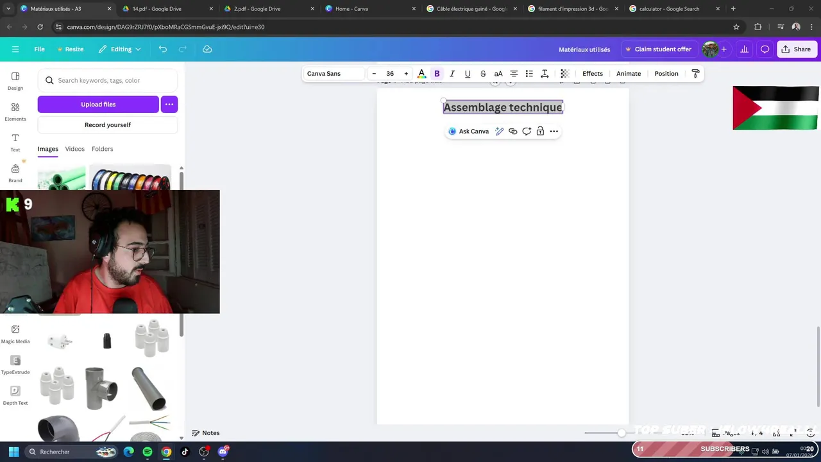Open the File menu
The width and height of the screenshot is (821, 462).
coord(39,49)
